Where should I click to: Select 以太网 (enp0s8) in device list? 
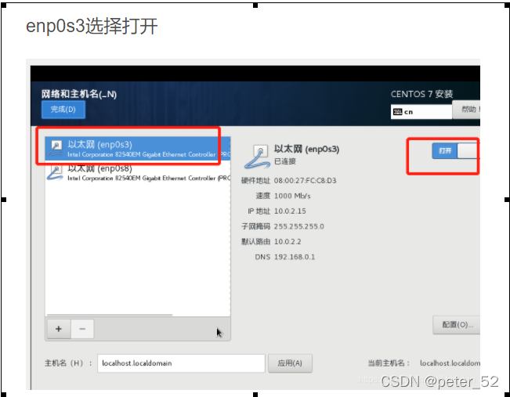tap(138, 172)
